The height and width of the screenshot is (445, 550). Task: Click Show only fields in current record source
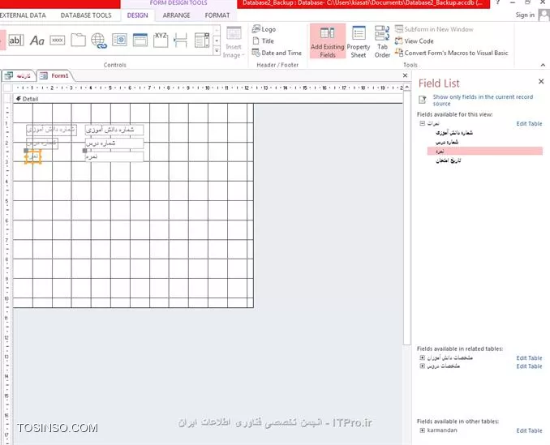click(483, 100)
